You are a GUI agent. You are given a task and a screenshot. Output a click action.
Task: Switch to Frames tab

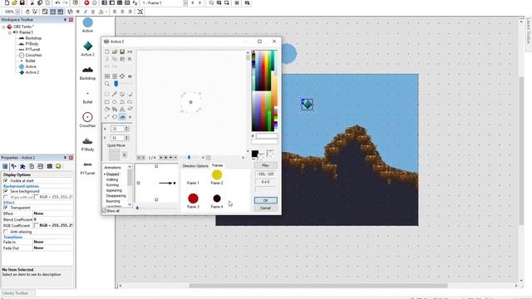click(217, 165)
